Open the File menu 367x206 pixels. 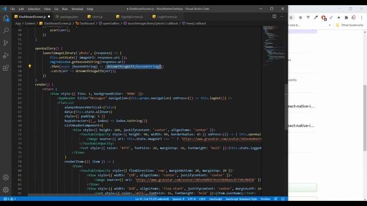pyautogui.click(x=13, y=9)
